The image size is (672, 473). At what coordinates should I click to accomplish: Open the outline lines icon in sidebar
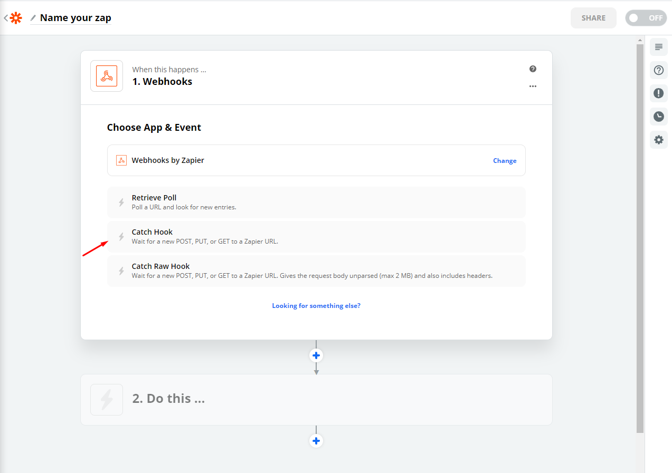pos(658,47)
